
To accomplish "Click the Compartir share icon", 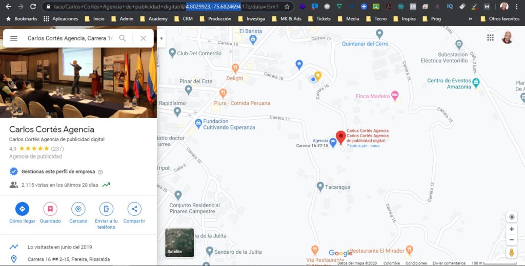I will (134, 209).
